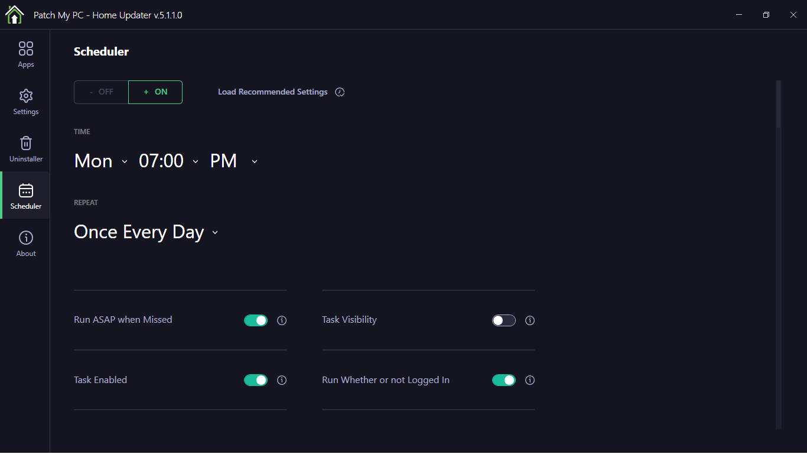This screenshot has width=807, height=454.
Task: Turn the scheduler OFF
Action: [101, 92]
